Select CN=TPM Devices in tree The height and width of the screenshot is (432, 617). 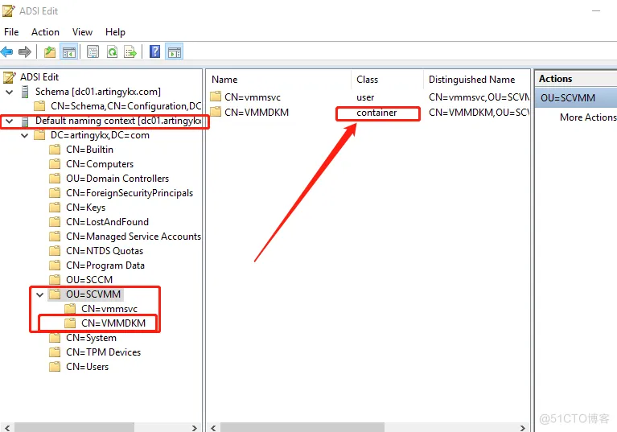(x=104, y=352)
